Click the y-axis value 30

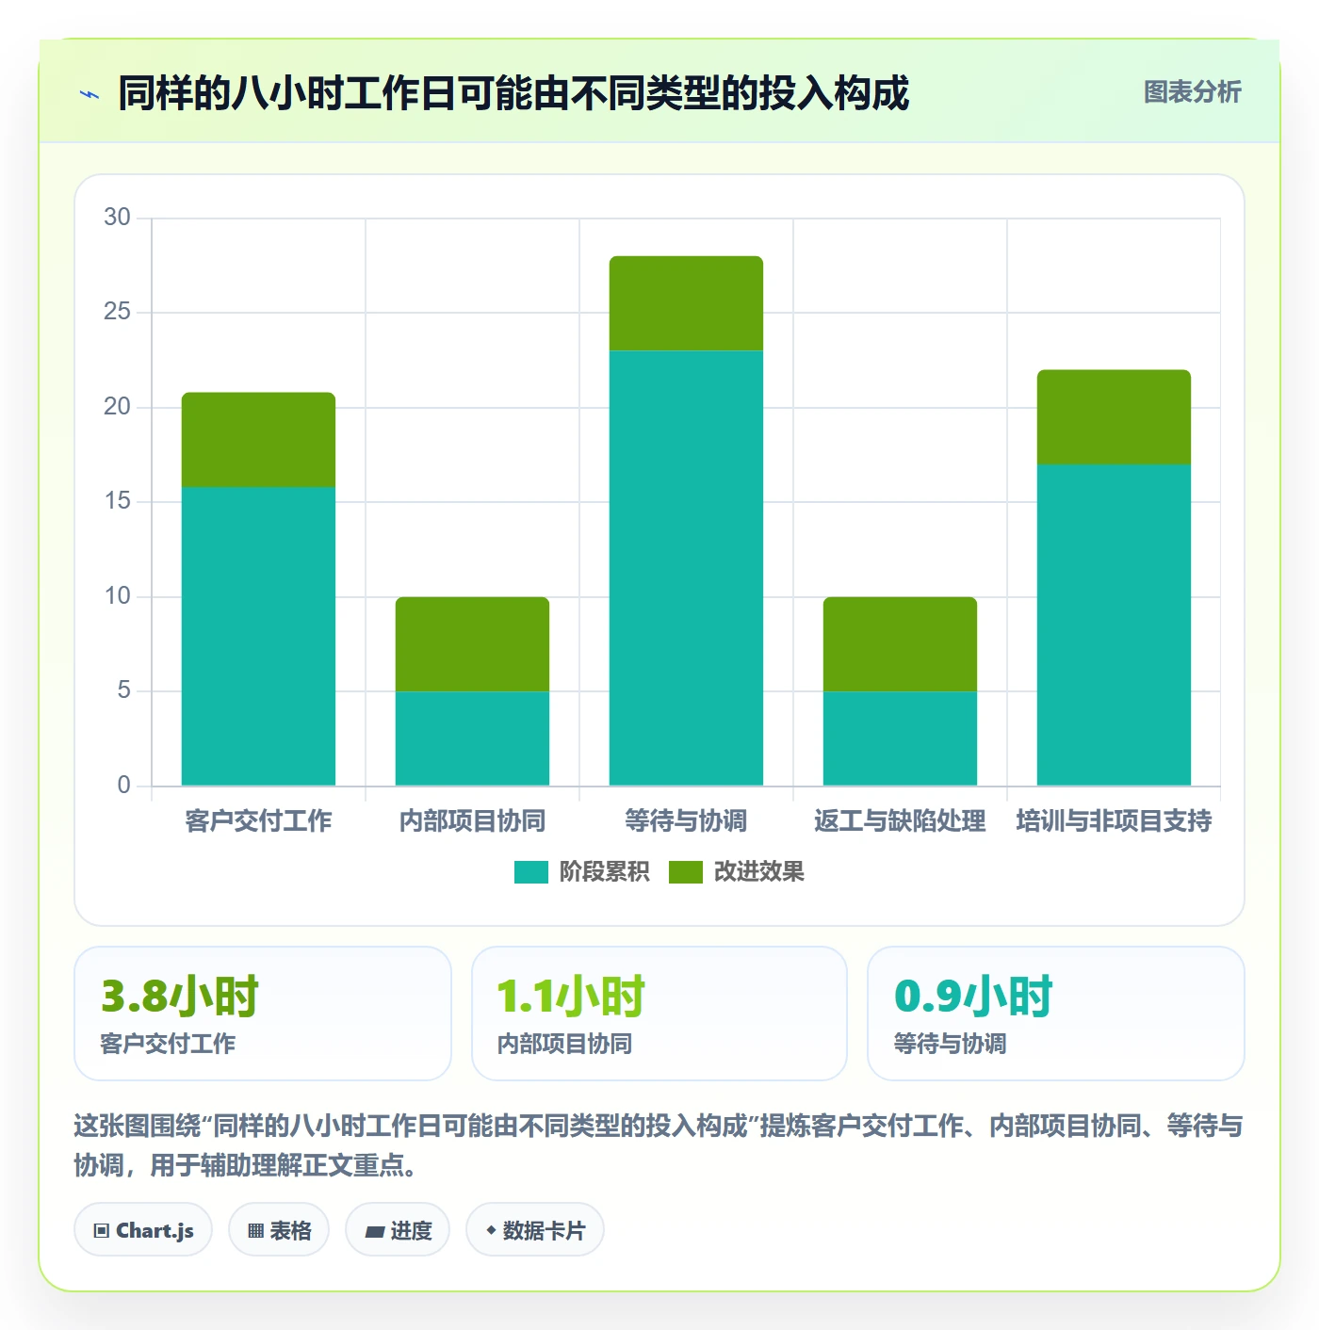coord(117,218)
